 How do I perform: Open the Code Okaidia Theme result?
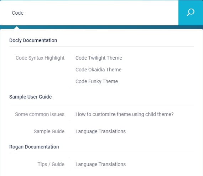pos(98,70)
